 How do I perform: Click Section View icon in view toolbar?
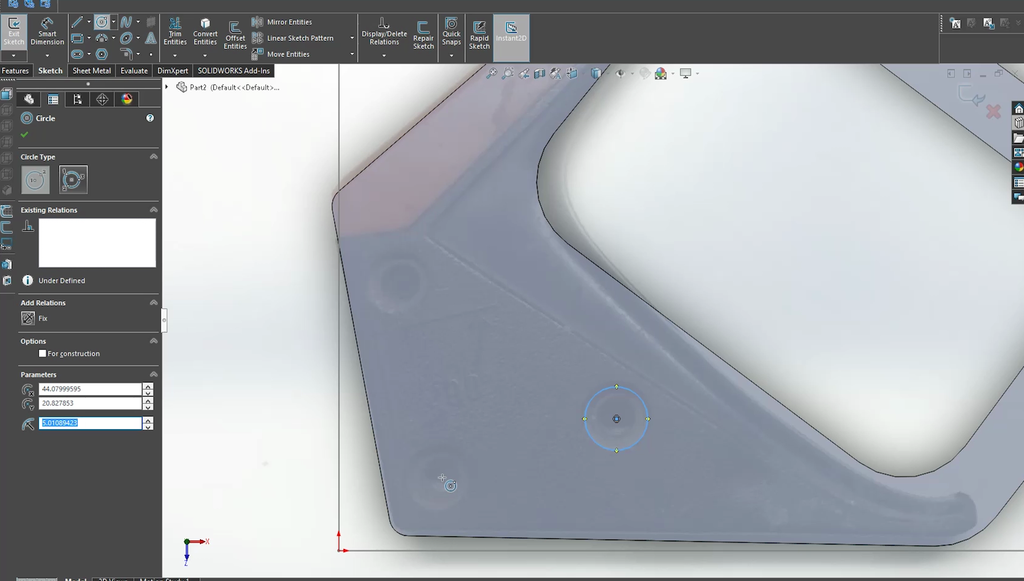pyautogui.click(x=540, y=74)
